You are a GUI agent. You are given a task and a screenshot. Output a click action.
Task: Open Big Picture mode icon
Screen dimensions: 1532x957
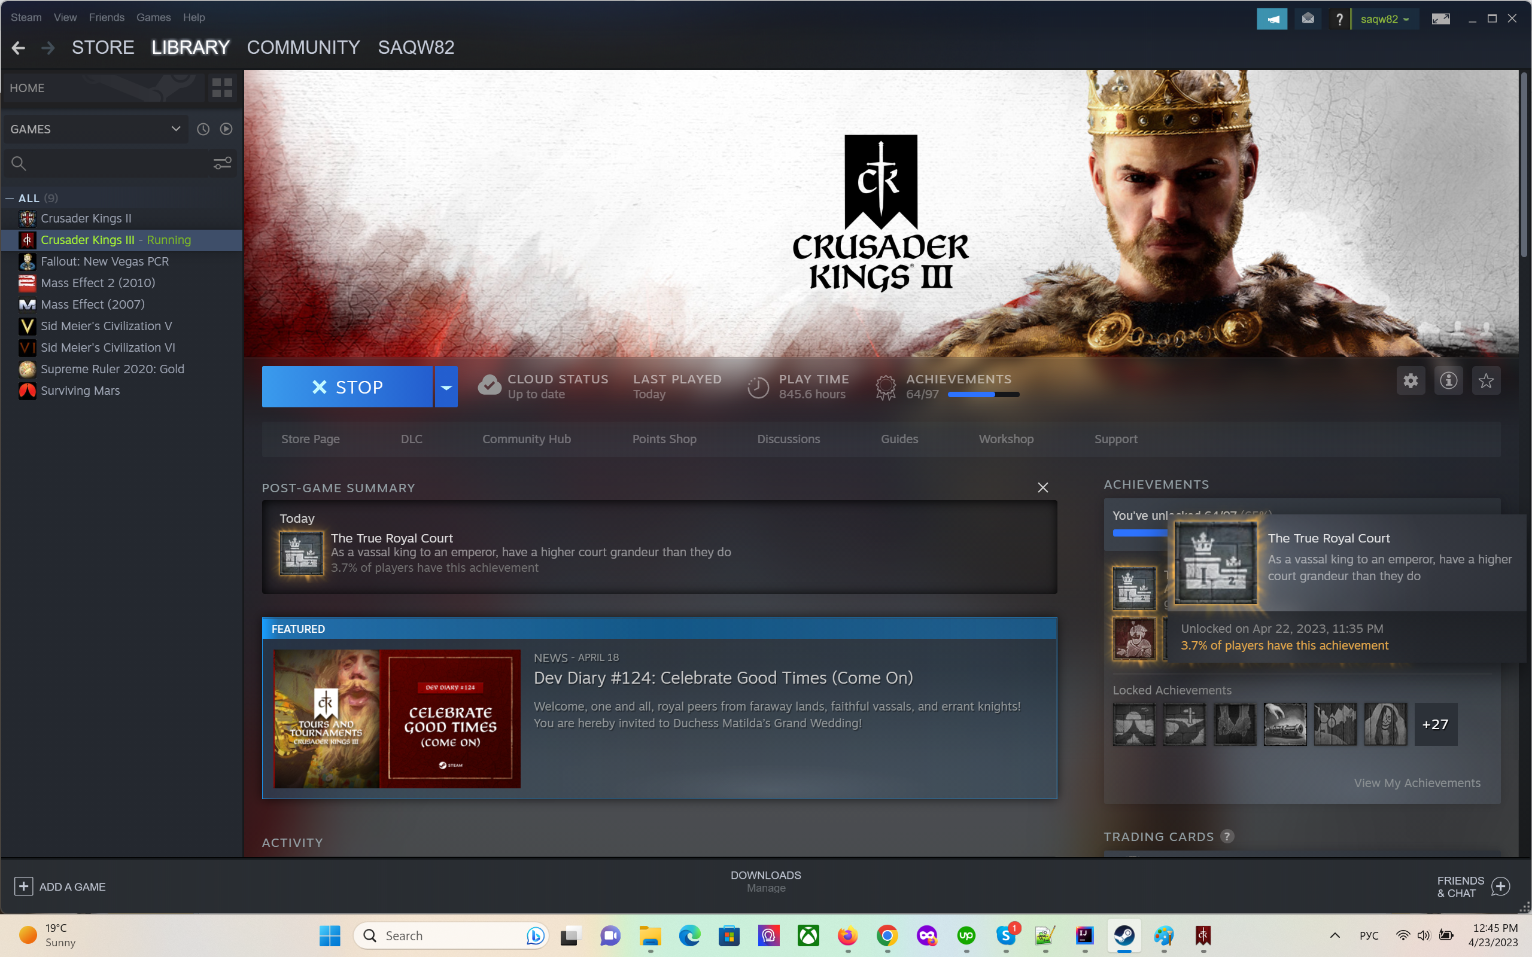coord(1440,19)
